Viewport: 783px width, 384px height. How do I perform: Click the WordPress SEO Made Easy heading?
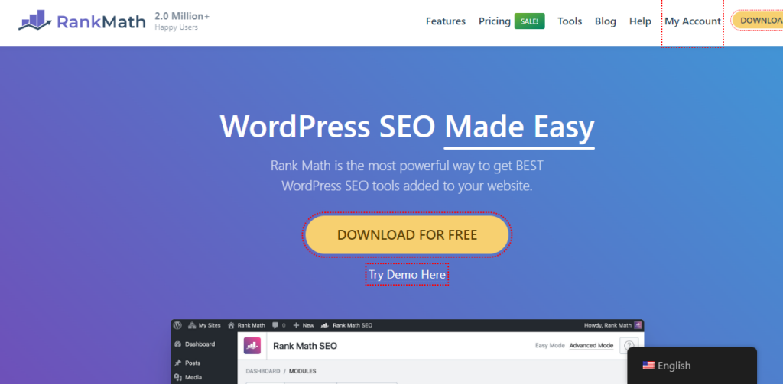pos(407,127)
